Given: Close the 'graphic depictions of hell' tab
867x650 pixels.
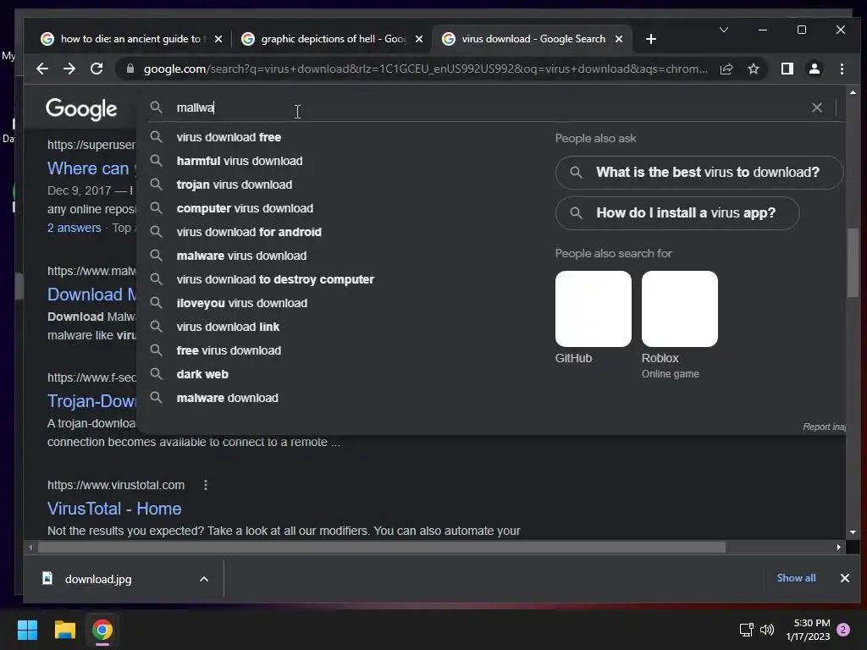Looking at the screenshot, I should point(419,39).
